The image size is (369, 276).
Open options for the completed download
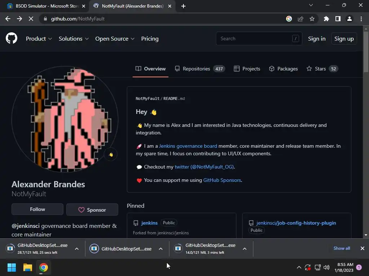(x=161, y=249)
